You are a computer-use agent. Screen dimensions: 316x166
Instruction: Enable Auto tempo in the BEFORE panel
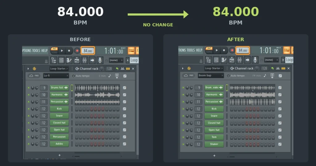73,76
